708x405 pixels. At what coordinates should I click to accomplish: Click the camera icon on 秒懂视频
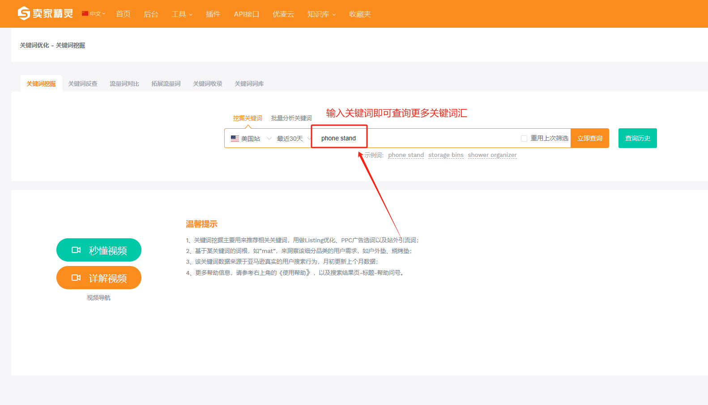[x=76, y=250]
